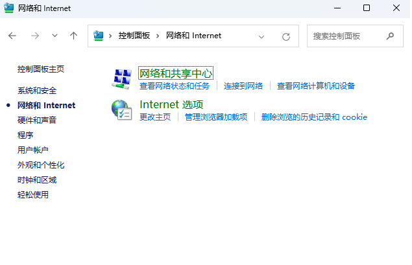Open 查看网络状态和任务 link
This screenshot has width=412, height=265.
[x=175, y=86]
